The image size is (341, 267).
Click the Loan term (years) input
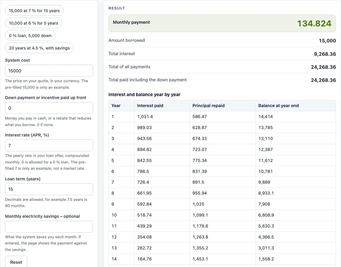point(49,189)
